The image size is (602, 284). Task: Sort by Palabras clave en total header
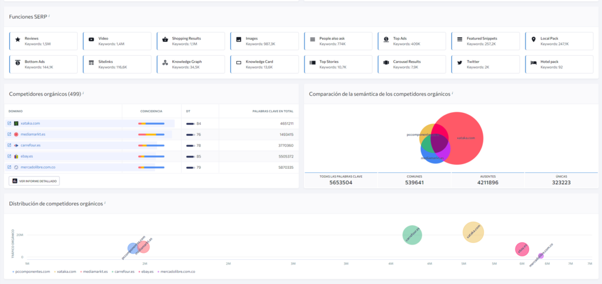click(273, 111)
